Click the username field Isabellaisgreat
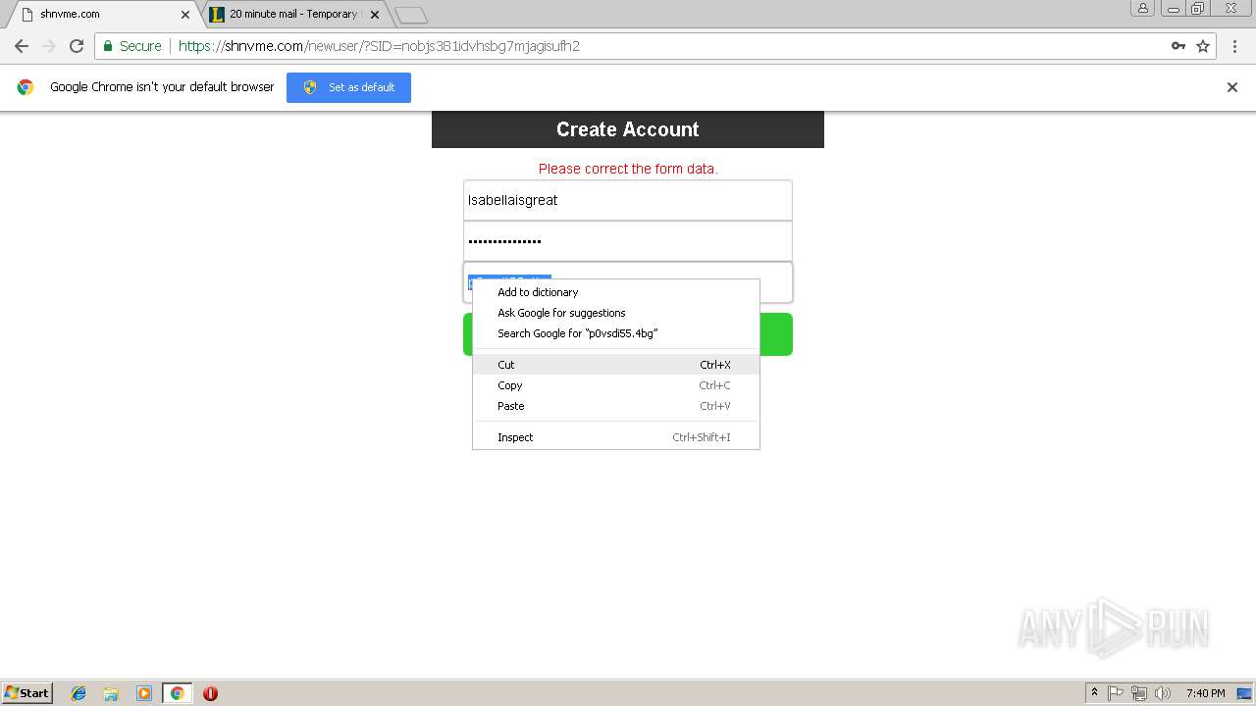1256x706 pixels. click(627, 200)
